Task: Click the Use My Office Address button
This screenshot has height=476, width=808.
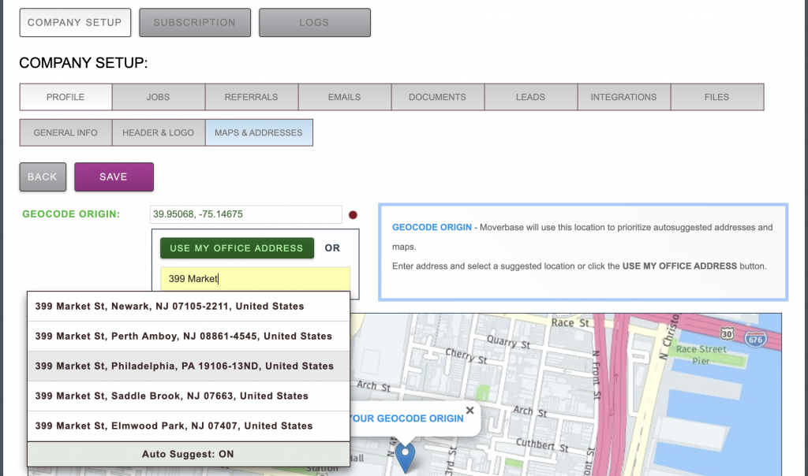Action: (x=237, y=248)
